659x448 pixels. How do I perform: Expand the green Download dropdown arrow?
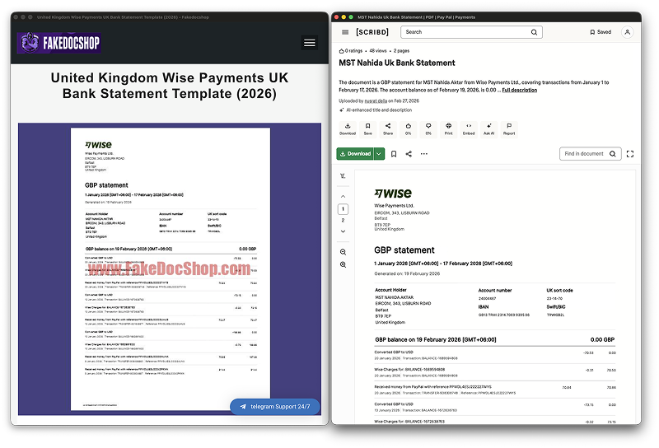[379, 154]
